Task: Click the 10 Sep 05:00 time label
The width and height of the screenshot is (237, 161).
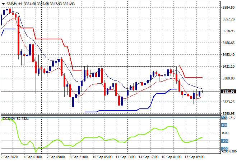Action: coord(102,157)
